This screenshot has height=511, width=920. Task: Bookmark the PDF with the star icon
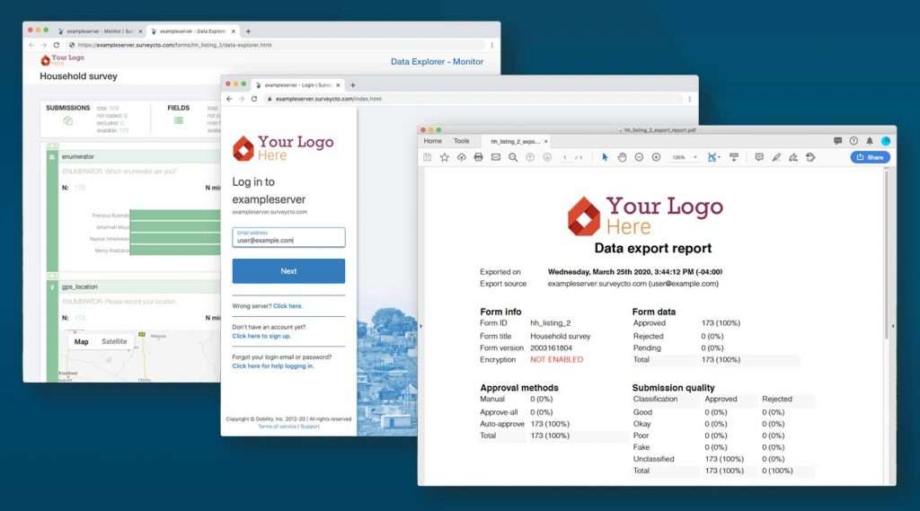(x=444, y=157)
